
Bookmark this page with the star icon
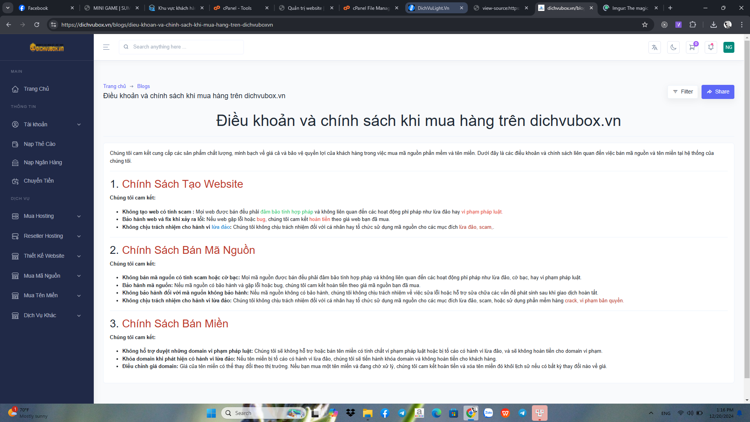pos(645,25)
